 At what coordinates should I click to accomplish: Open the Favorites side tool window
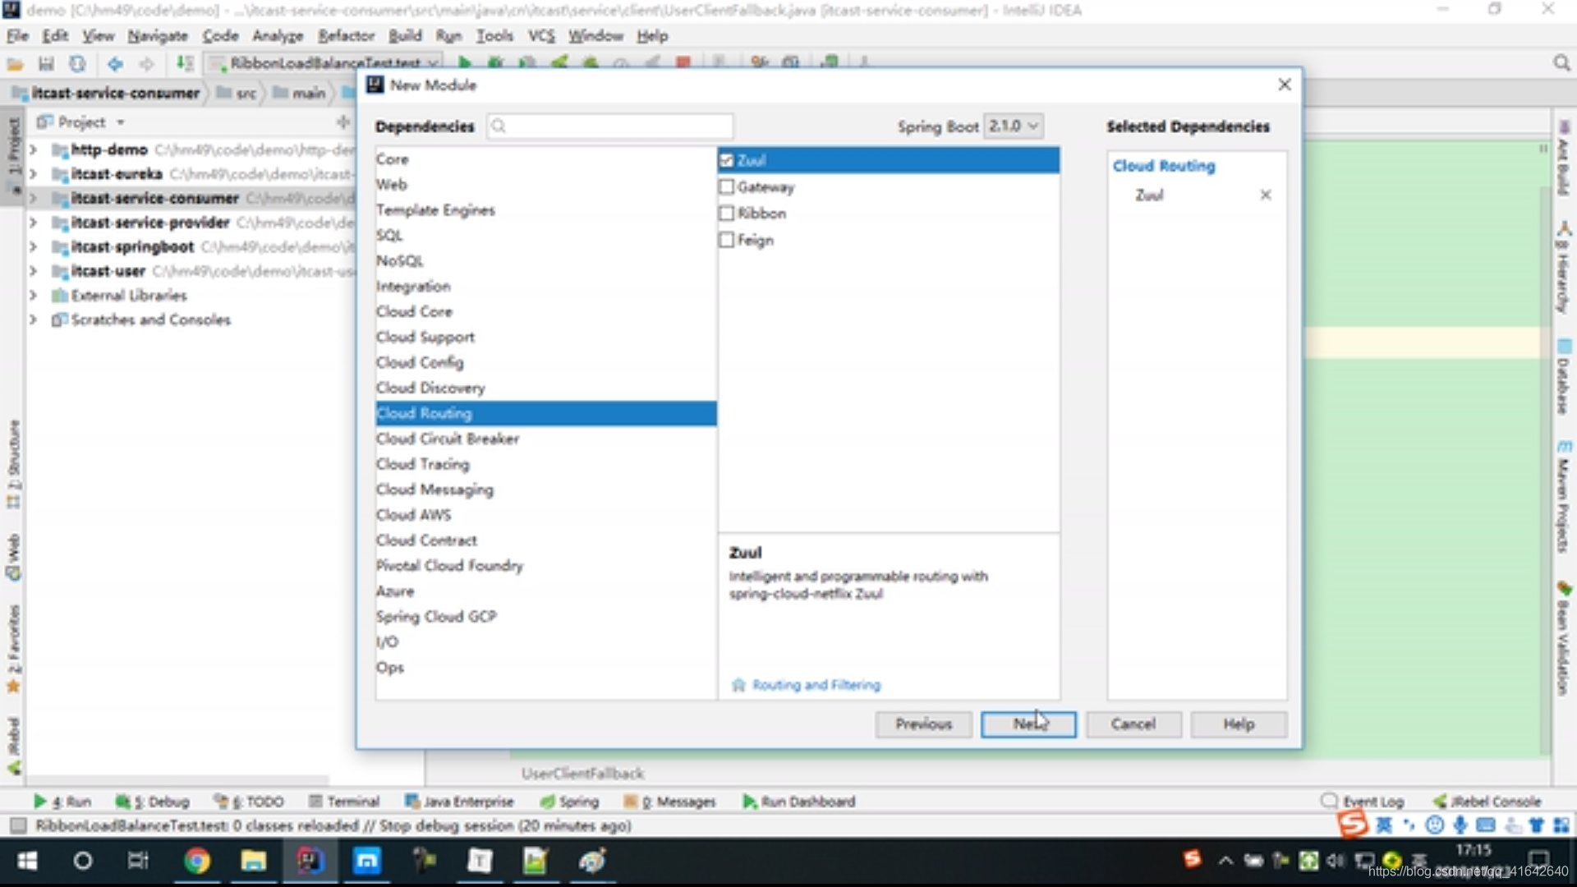click(14, 649)
